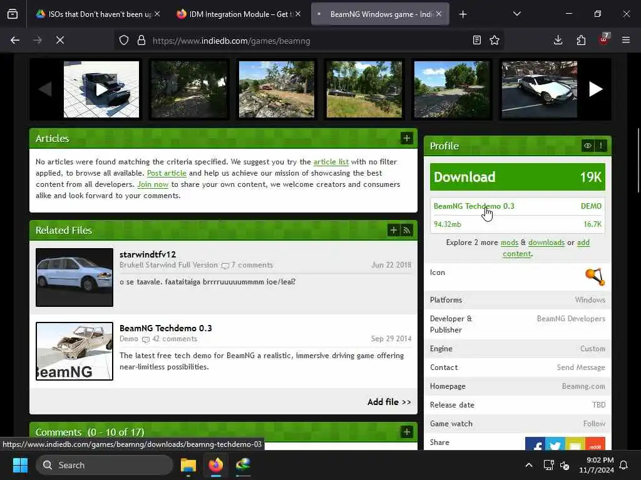Go back to previous page

coord(15,40)
